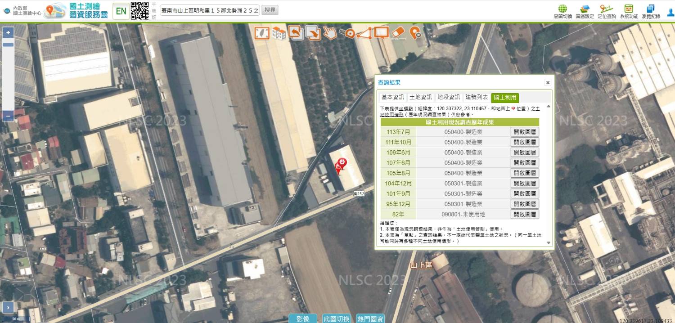Select the 3D buildings icon in toolbar

coord(279,33)
